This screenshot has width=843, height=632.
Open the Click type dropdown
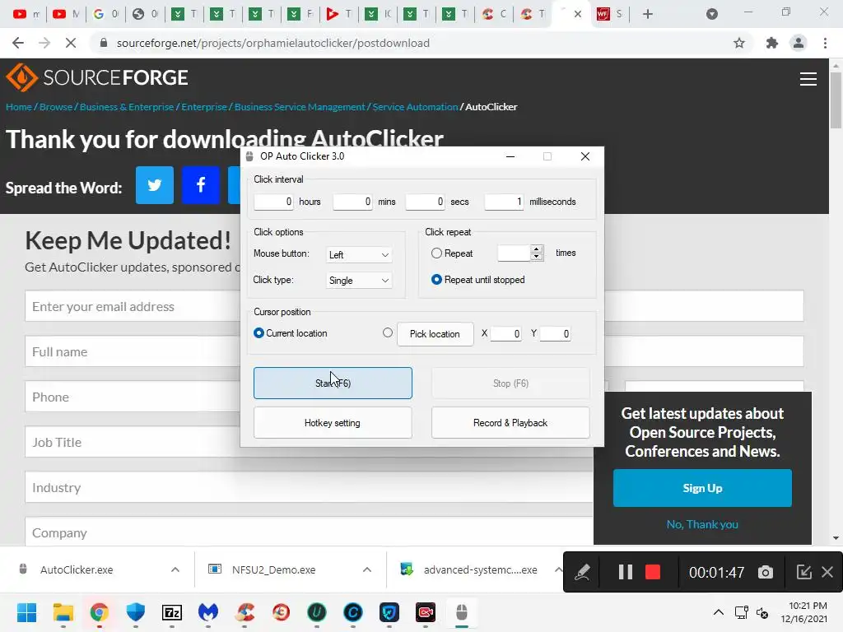click(359, 280)
